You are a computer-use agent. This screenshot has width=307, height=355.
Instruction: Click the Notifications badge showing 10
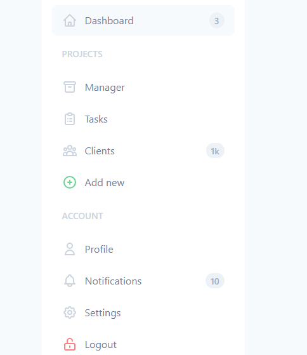[x=215, y=281]
